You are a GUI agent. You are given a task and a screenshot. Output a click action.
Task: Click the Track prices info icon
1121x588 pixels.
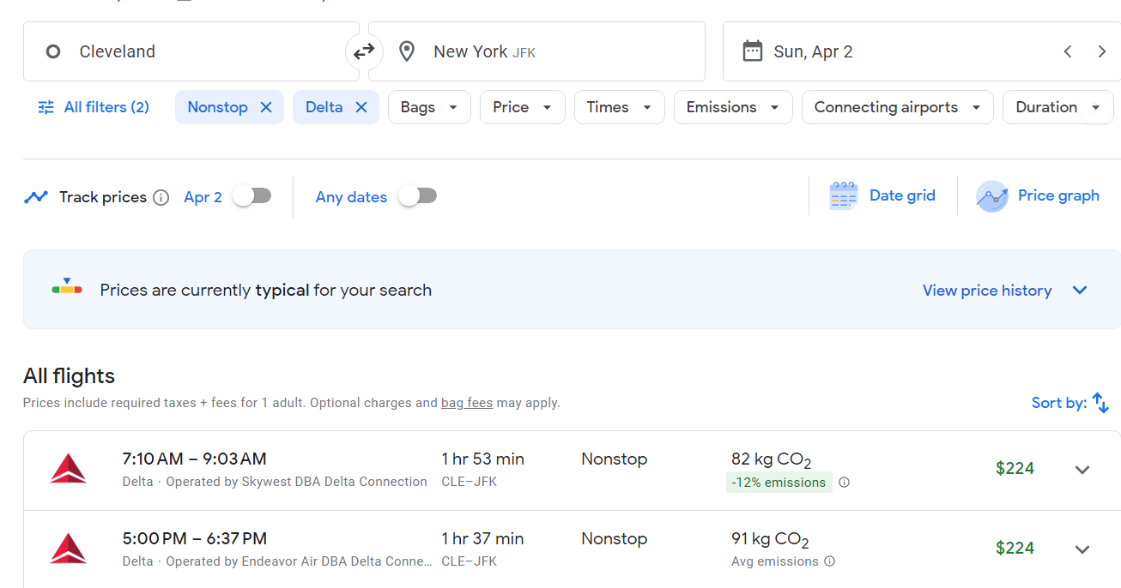pos(161,197)
